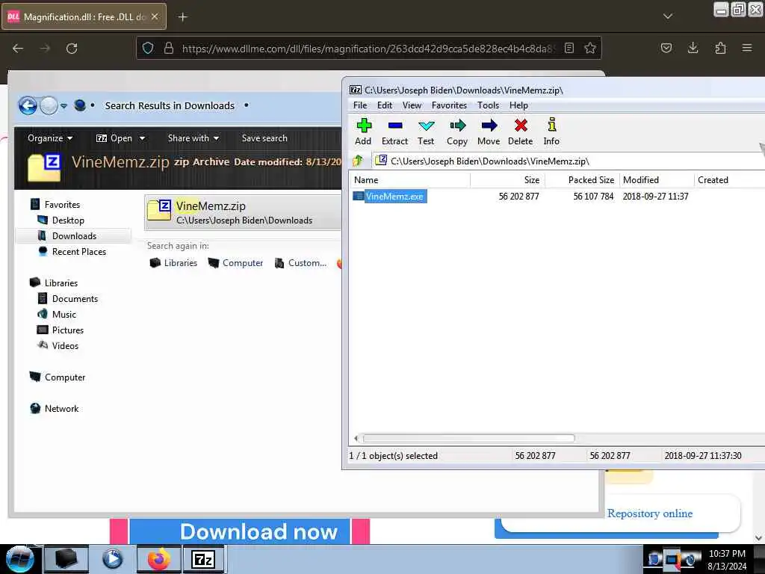
Task: Click the Add button in 7-Zip toolbar
Action: coord(363,132)
